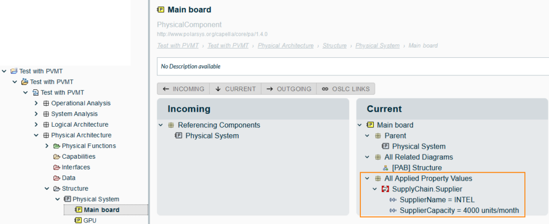549x224 pixels.
Task: Click the Physical Architecture icon in the tree
Action: (x=46, y=135)
